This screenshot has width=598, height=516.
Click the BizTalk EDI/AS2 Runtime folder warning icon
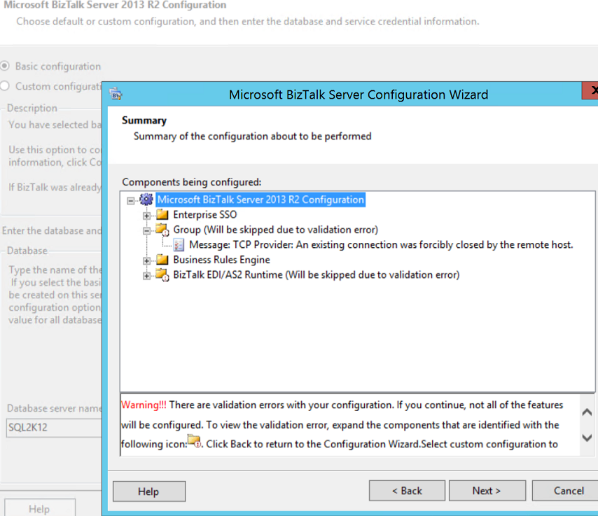(x=162, y=275)
